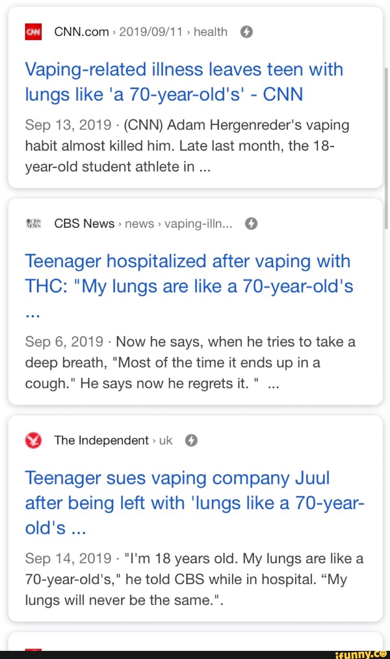
Task: Click the CNN.com favicon
Action: click(x=33, y=31)
